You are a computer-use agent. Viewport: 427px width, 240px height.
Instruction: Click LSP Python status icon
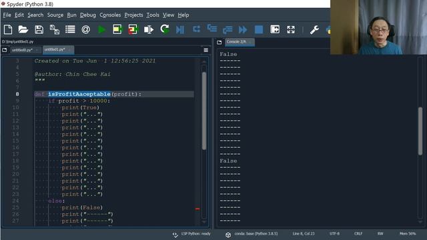(175, 235)
